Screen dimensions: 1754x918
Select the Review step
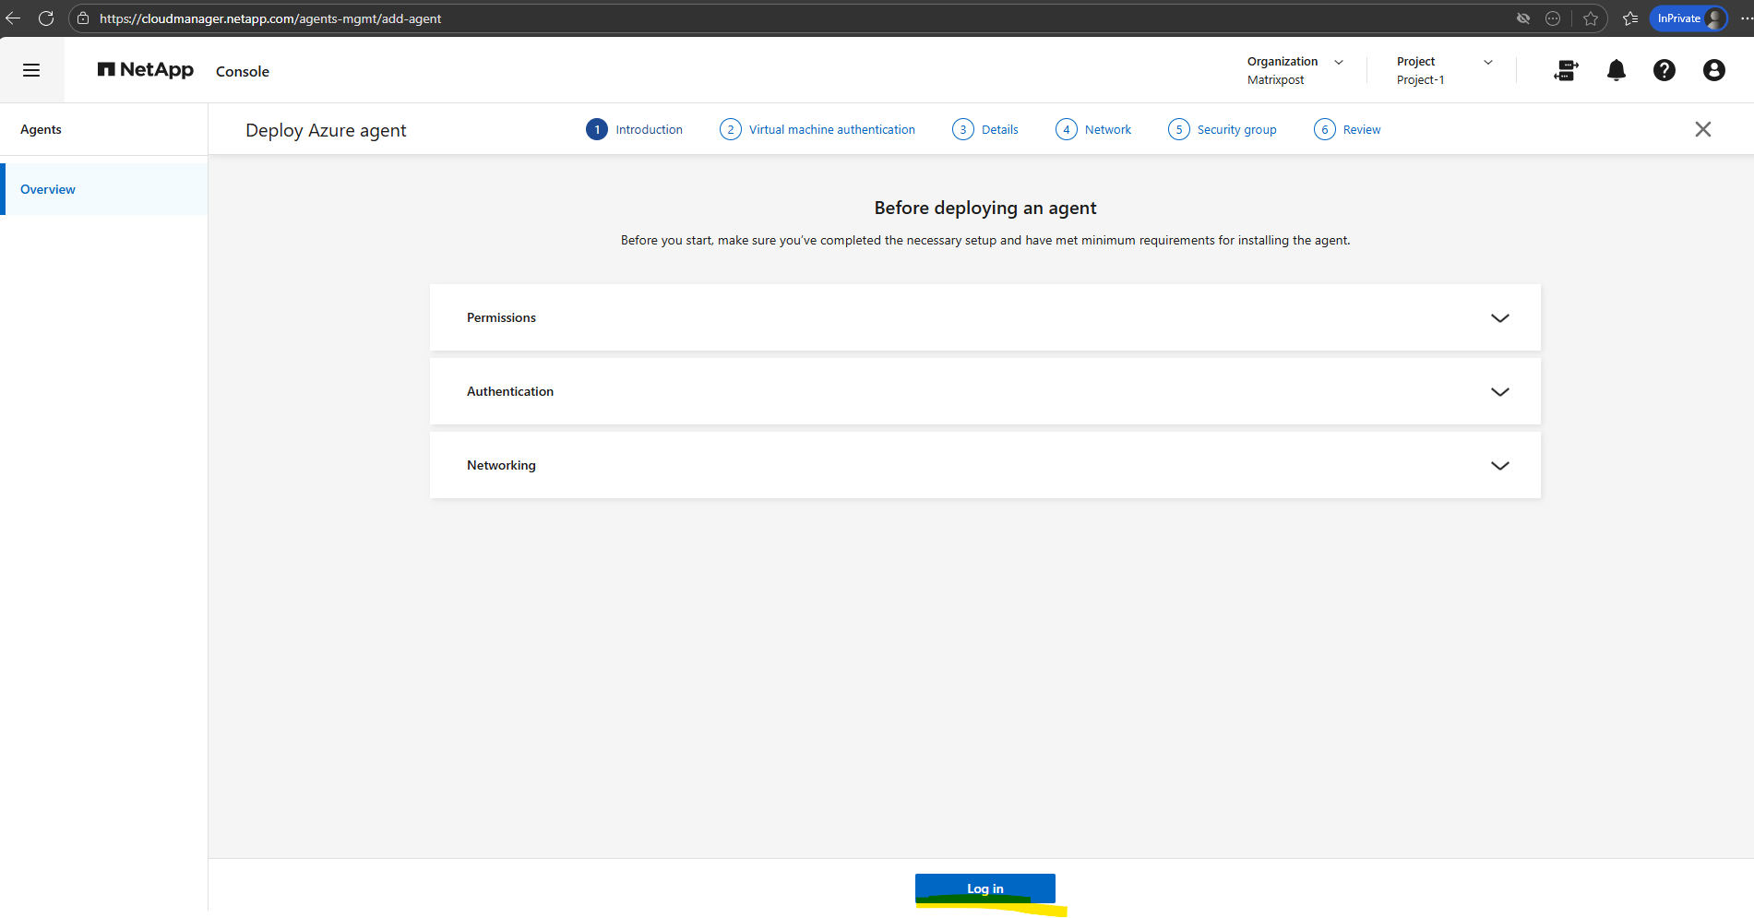pos(1347,129)
